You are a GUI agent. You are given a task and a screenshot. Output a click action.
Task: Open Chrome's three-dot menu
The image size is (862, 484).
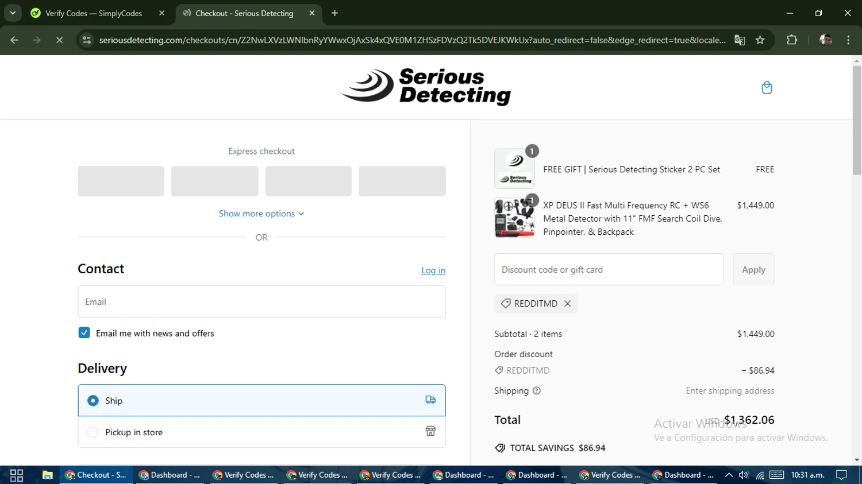848,40
